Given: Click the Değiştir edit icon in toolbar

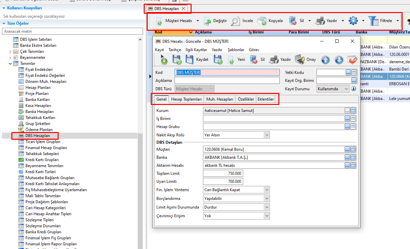Looking at the screenshot, I should tap(208, 21).
